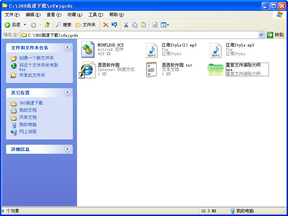
Task: Open the forward history dropdown arrow
Action: click(x=40, y=25)
